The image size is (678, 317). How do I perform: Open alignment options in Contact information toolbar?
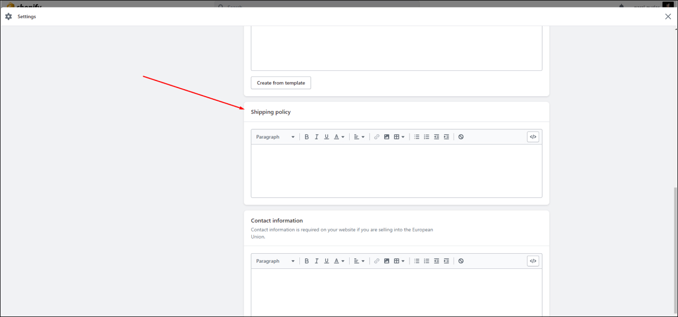[x=359, y=261]
